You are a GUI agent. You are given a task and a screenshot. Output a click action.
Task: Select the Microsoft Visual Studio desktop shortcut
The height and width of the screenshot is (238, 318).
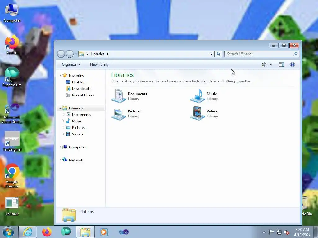tap(12, 113)
